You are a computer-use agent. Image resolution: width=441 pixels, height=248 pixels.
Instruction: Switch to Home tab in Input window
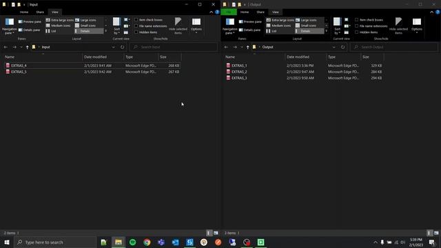(x=24, y=12)
